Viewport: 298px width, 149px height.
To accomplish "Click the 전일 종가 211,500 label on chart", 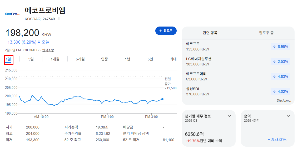I will tap(171, 84).
